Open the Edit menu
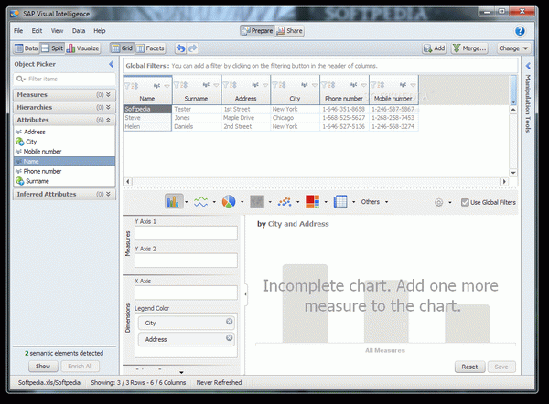 point(37,31)
